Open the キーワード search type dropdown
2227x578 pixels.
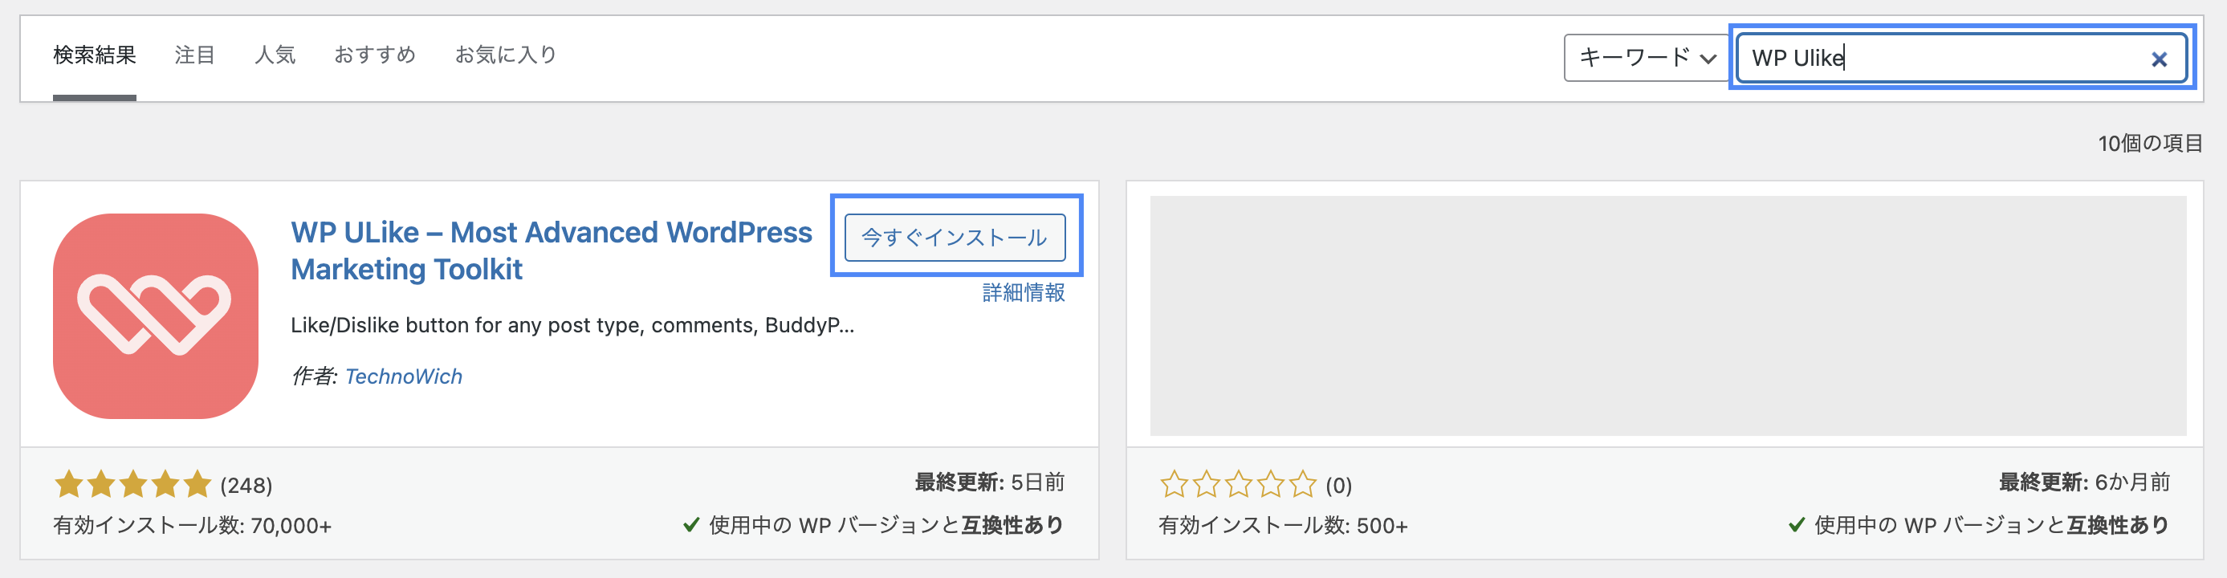[x=1646, y=58]
